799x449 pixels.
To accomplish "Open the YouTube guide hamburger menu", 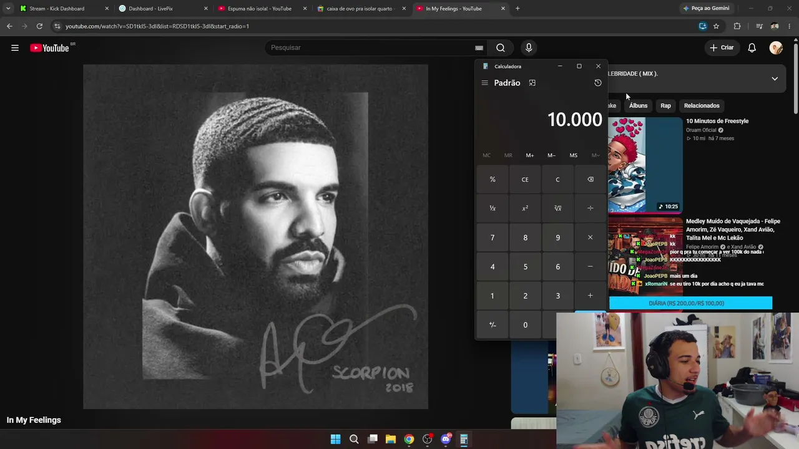I will pos(15,47).
